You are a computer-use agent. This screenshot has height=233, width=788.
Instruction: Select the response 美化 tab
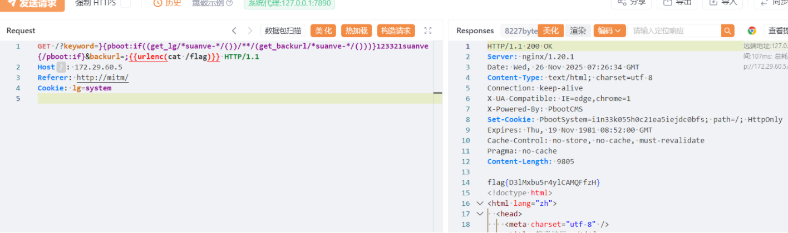tap(551, 31)
